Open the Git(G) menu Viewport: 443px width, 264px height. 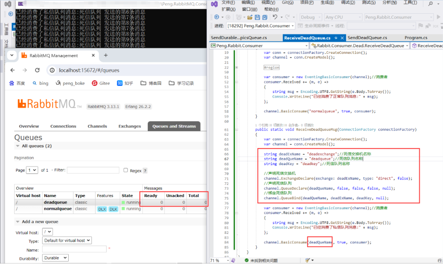288,2
